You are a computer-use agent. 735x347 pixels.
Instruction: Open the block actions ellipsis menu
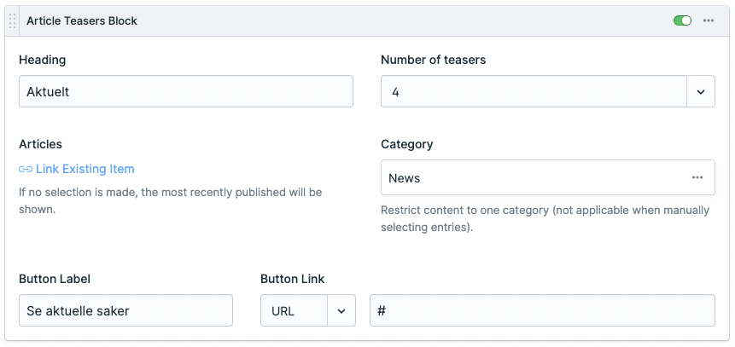708,21
